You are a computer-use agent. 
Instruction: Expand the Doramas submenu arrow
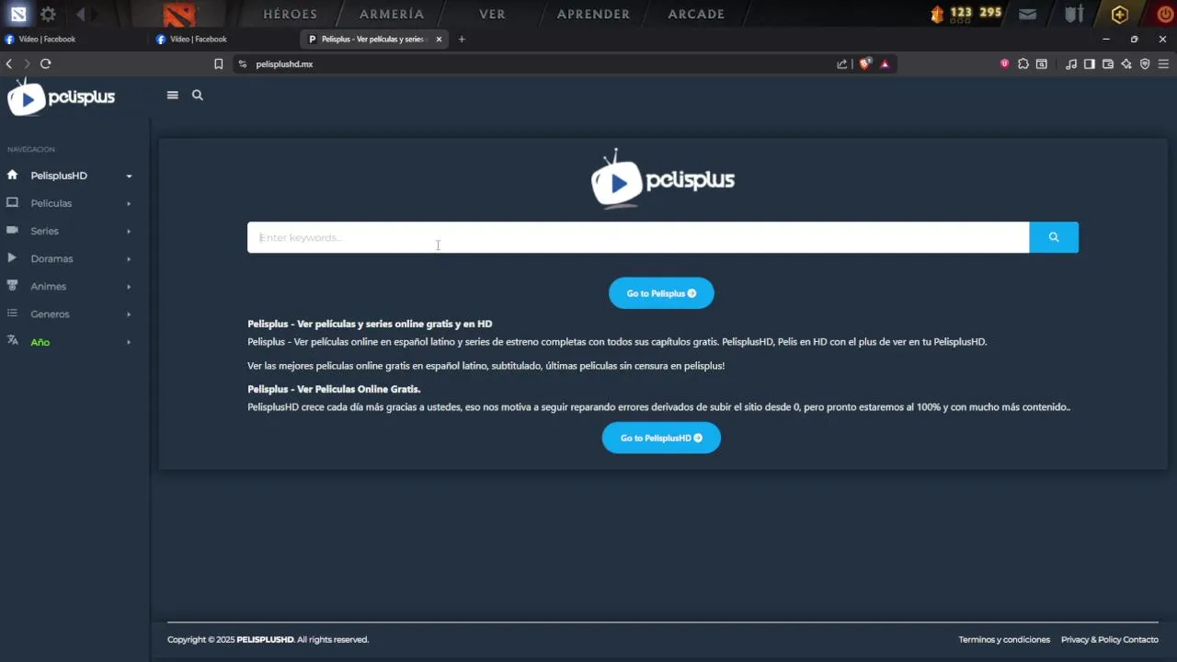(129, 258)
